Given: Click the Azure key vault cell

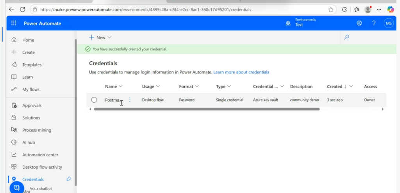Looking at the screenshot, I should pyautogui.click(x=265, y=100).
